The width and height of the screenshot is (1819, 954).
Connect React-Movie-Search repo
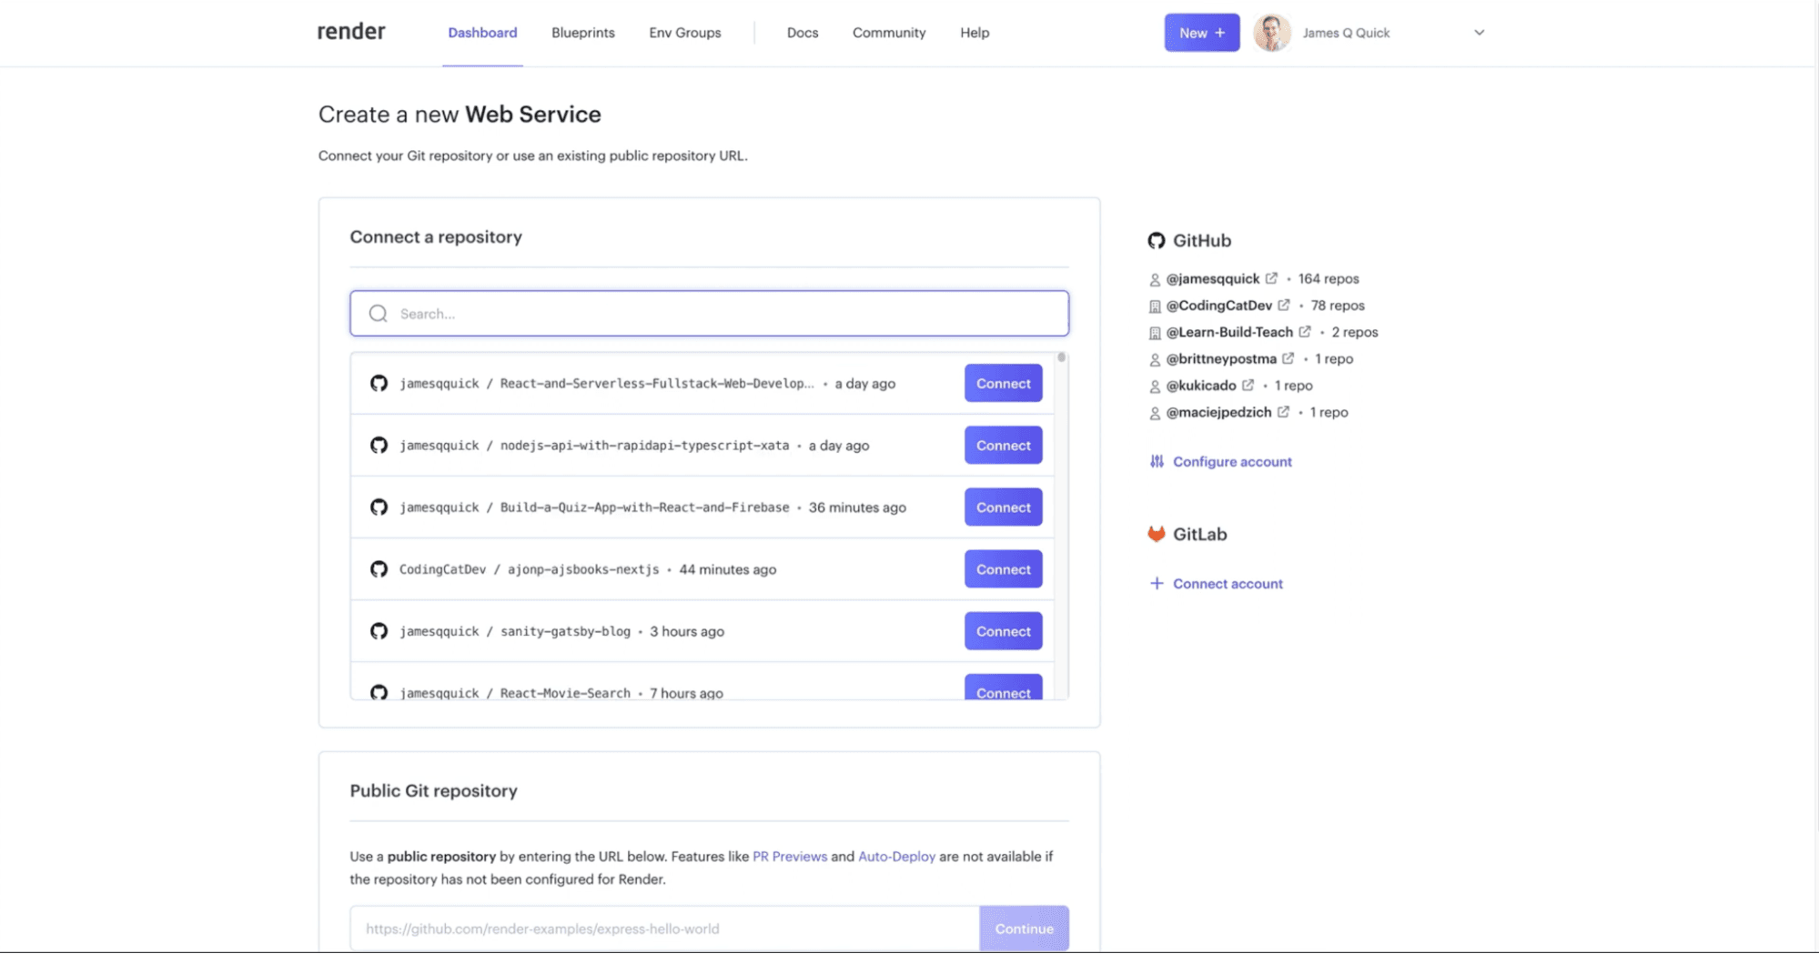(x=1004, y=688)
